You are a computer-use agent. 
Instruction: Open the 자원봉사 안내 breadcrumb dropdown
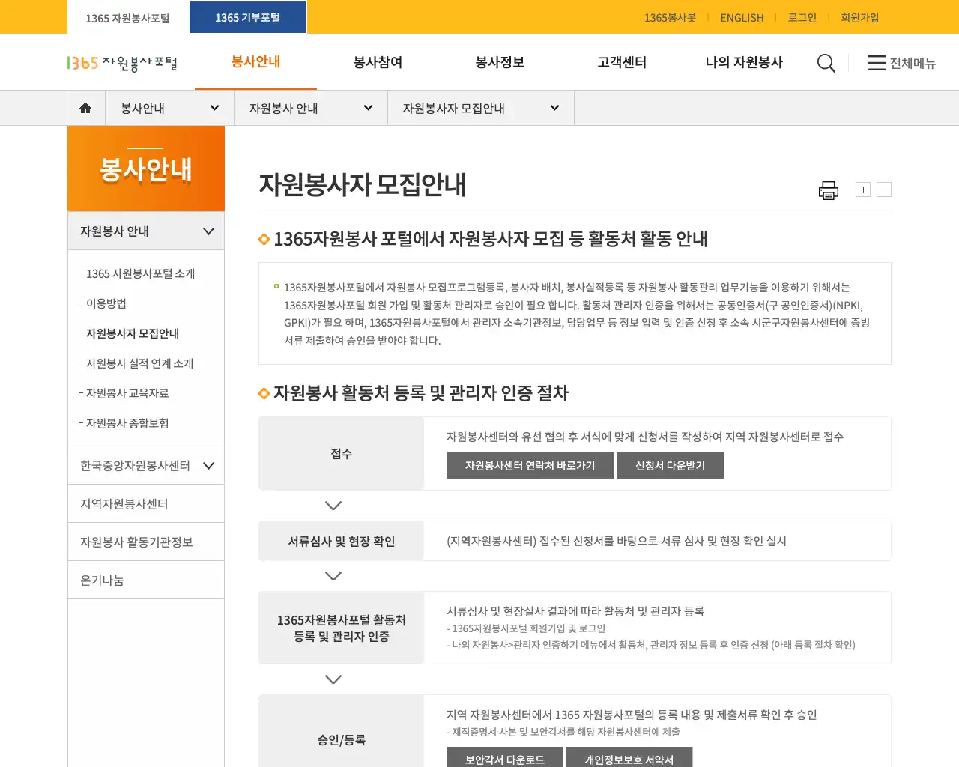point(367,107)
